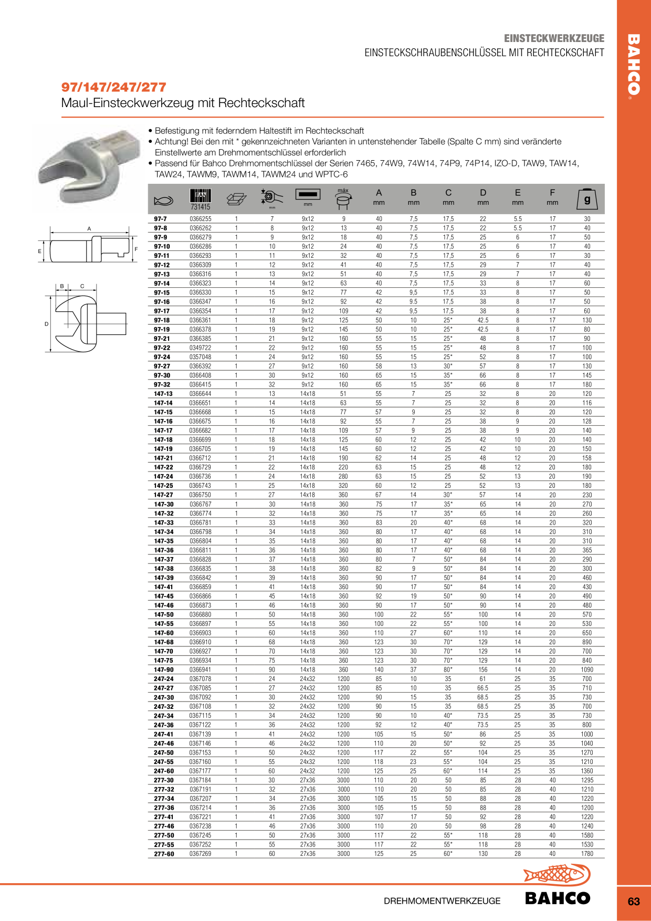Viewport: 651px width, 921px height.
Task: Click the BAHCO wordmark in footer
Action: [558, 898]
